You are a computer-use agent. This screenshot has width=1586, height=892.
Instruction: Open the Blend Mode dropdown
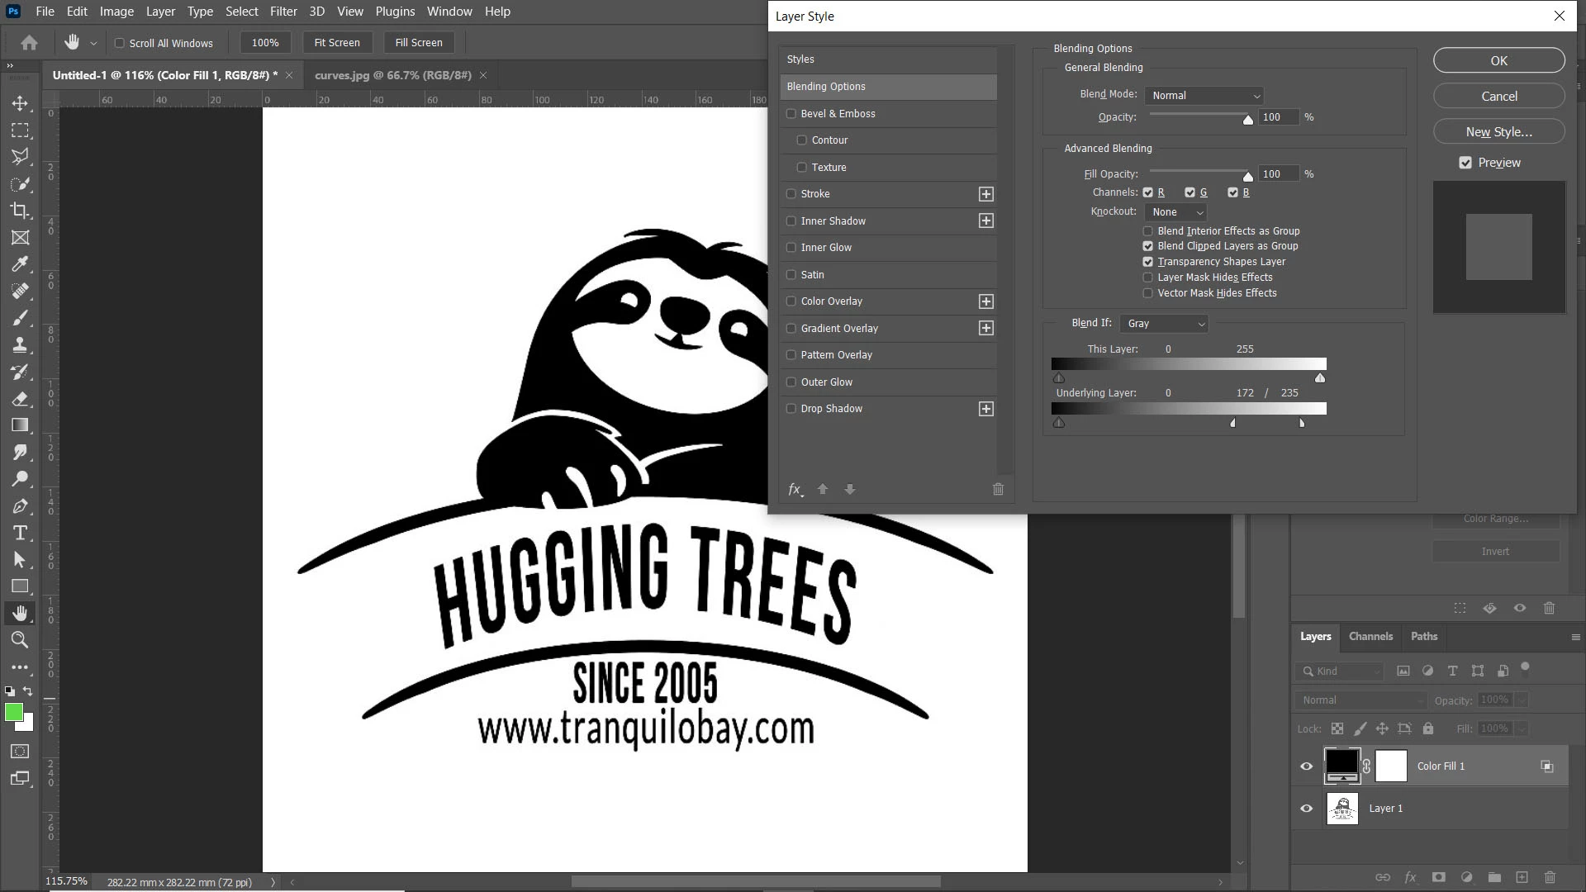pyautogui.click(x=1204, y=96)
